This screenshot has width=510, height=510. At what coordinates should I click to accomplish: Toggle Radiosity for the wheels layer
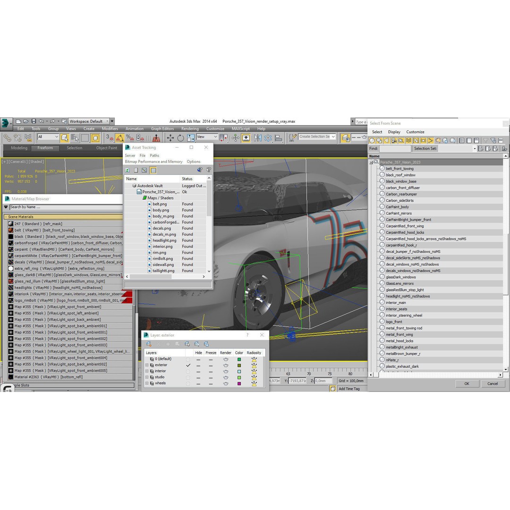(254, 384)
